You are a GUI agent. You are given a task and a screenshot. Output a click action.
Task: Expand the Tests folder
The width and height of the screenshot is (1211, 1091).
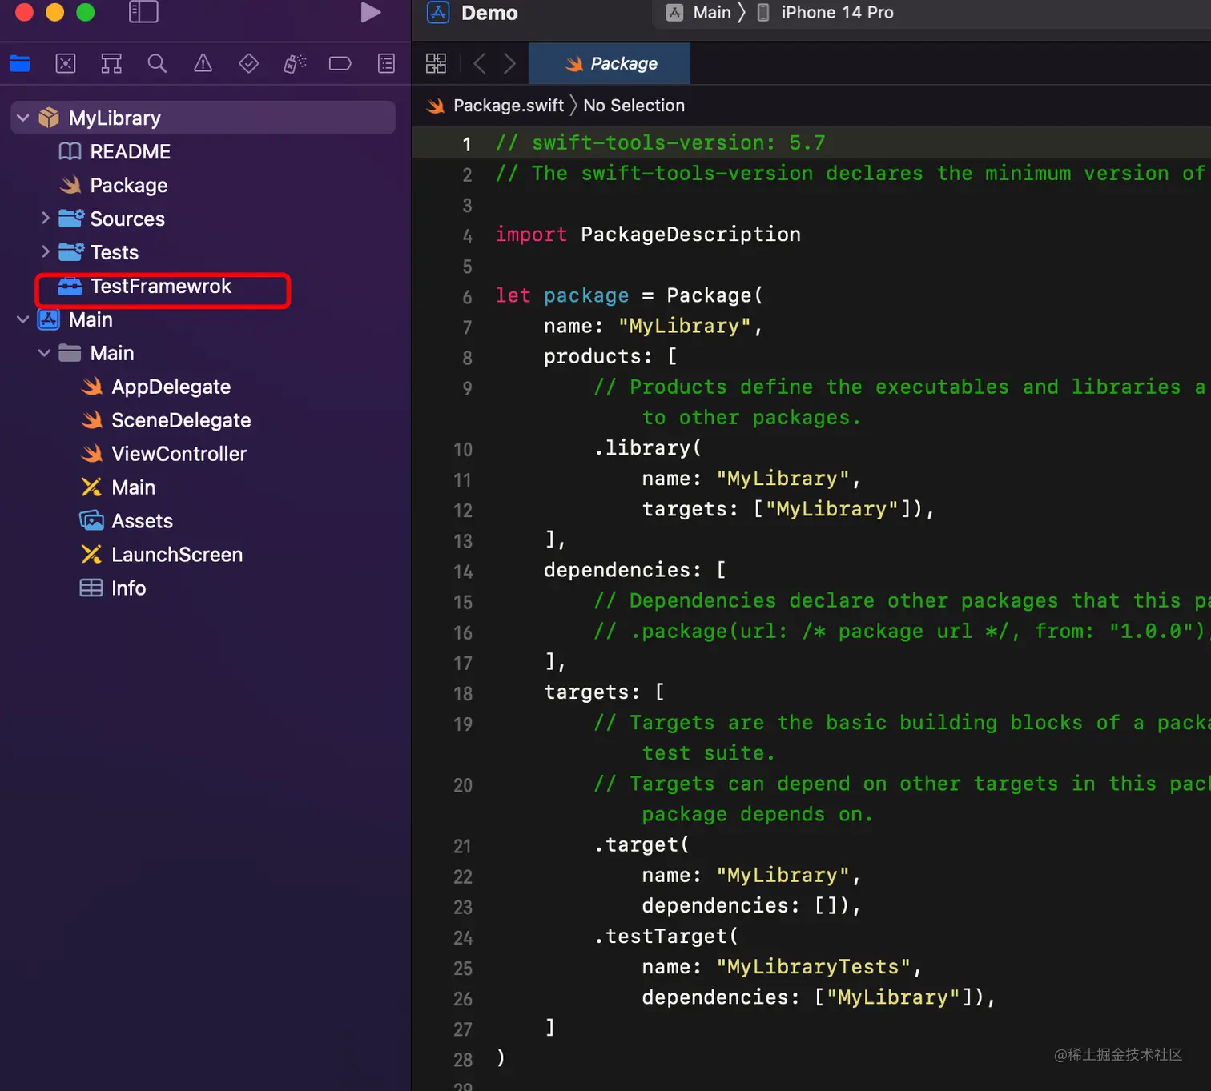[45, 251]
